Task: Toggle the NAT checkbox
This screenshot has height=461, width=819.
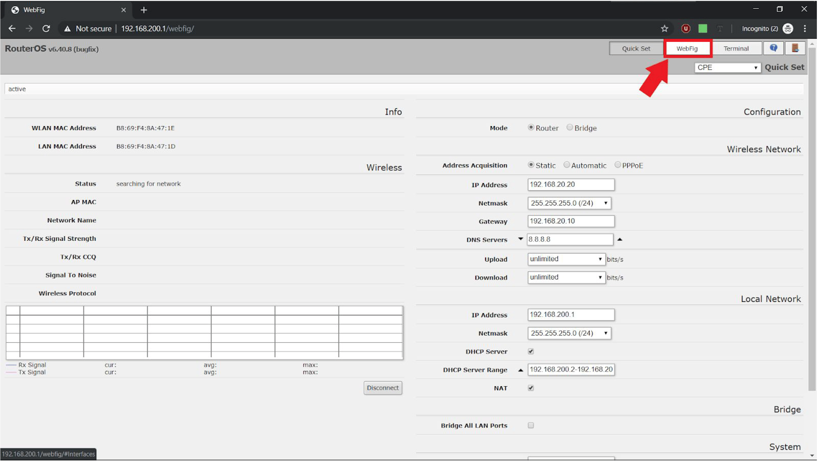Action: 531,388
